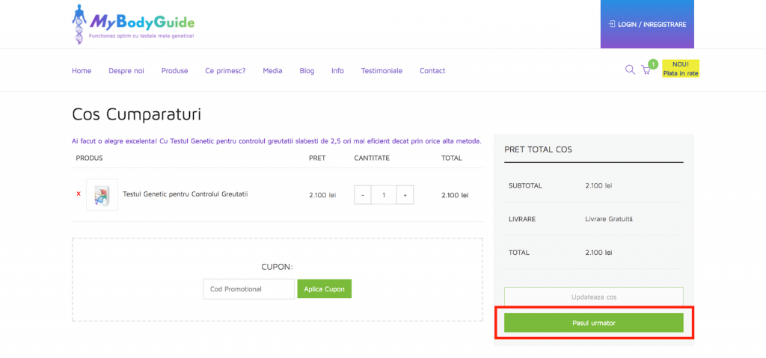This screenshot has width=766, height=358.
Task: Proceed with Pasul urmator button
Action: tap(593, 323)
